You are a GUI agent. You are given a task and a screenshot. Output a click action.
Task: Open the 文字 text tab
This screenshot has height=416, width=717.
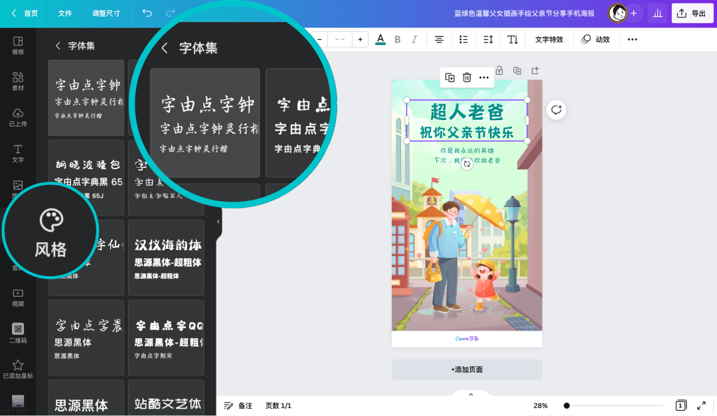18,154
